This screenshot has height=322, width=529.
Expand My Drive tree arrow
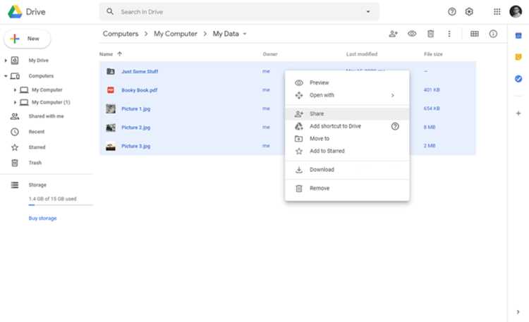click(x=6, y=61)
